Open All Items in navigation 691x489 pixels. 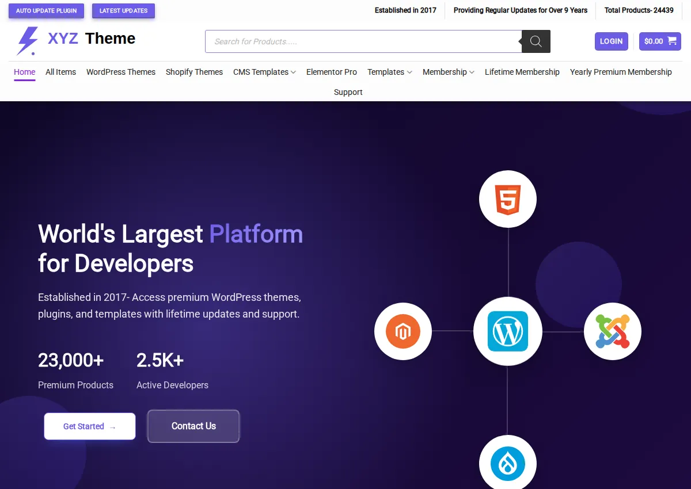point(60,72)
